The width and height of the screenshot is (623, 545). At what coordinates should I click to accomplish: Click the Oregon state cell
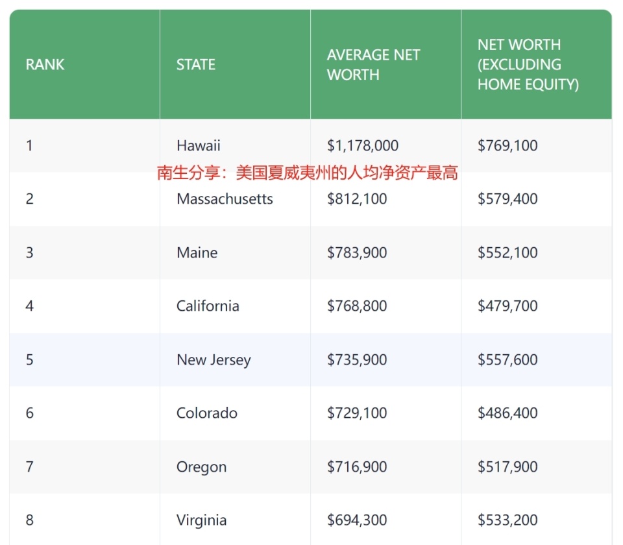pos(201,467)
